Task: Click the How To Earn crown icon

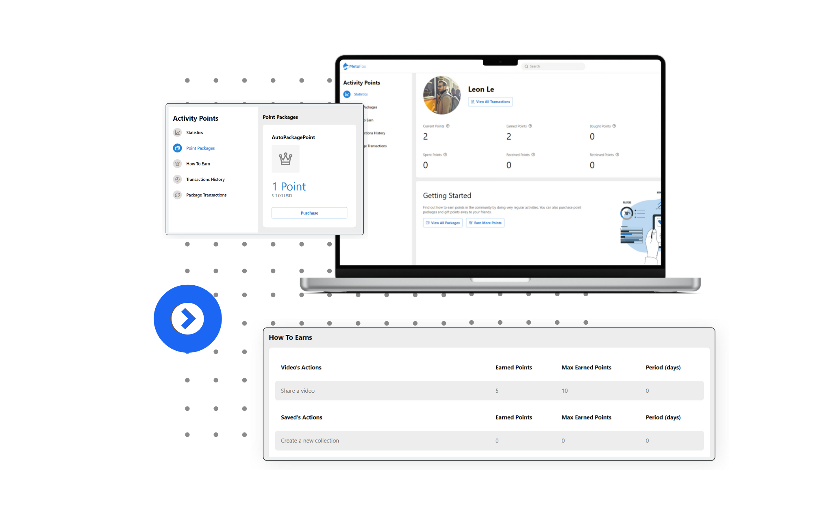Action: (177, 164)
